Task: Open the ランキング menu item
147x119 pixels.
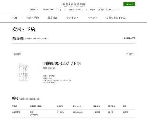Action: [x=72, y=18]
